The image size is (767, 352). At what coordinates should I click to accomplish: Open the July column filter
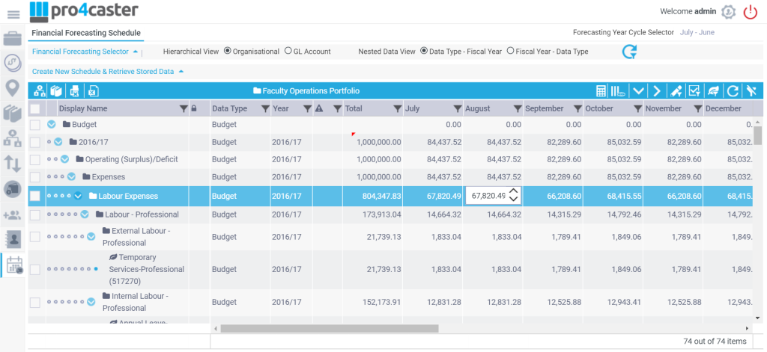[x=458, y=109]
